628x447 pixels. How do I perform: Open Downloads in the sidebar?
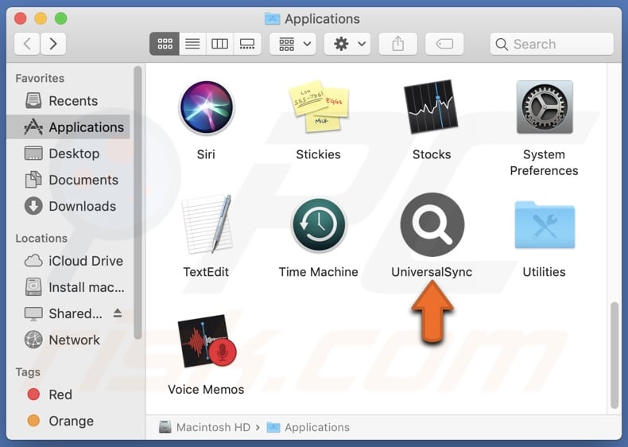68,206
